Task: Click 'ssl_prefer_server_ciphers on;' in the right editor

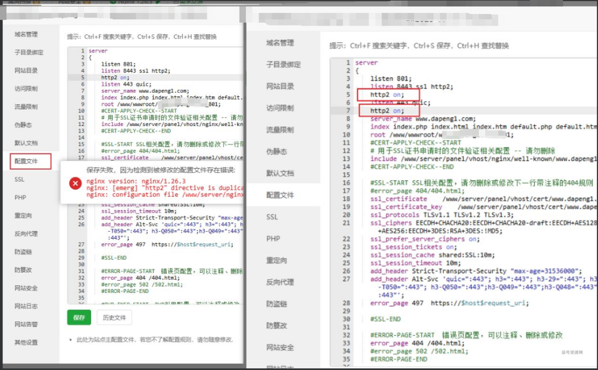Action: (x=425, y=239)
